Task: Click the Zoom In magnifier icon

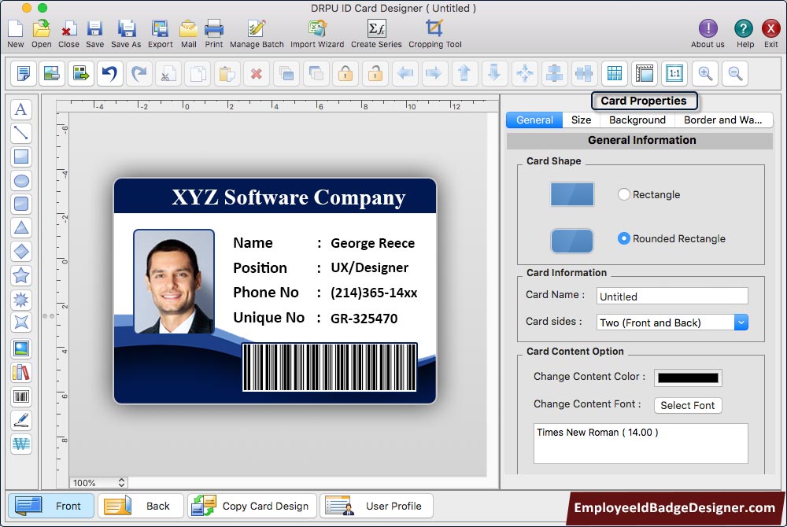Action: [704, 74]
